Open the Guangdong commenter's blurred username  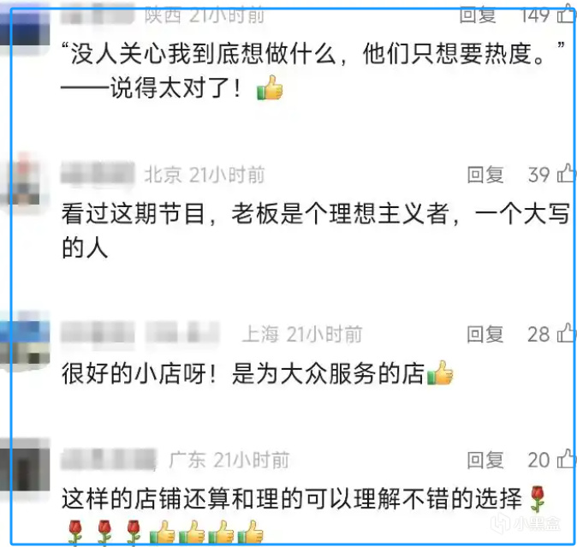pyautogui.click(x=109, y=459)
